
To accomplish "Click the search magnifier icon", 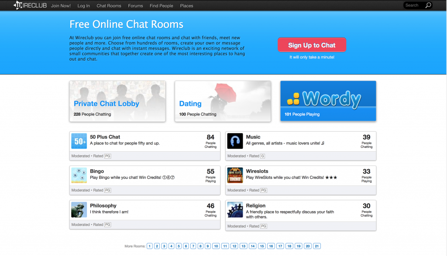I will [x=428, y=5].
